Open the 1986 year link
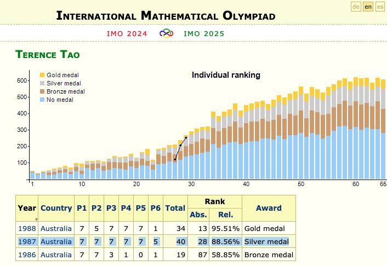 click(x=27, y=255)
